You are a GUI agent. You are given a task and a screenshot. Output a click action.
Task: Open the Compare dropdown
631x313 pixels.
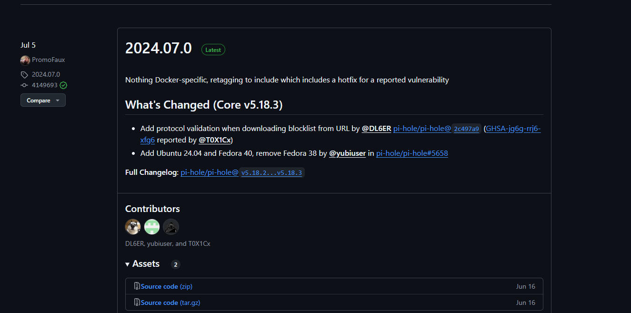[x=43, y=100]
